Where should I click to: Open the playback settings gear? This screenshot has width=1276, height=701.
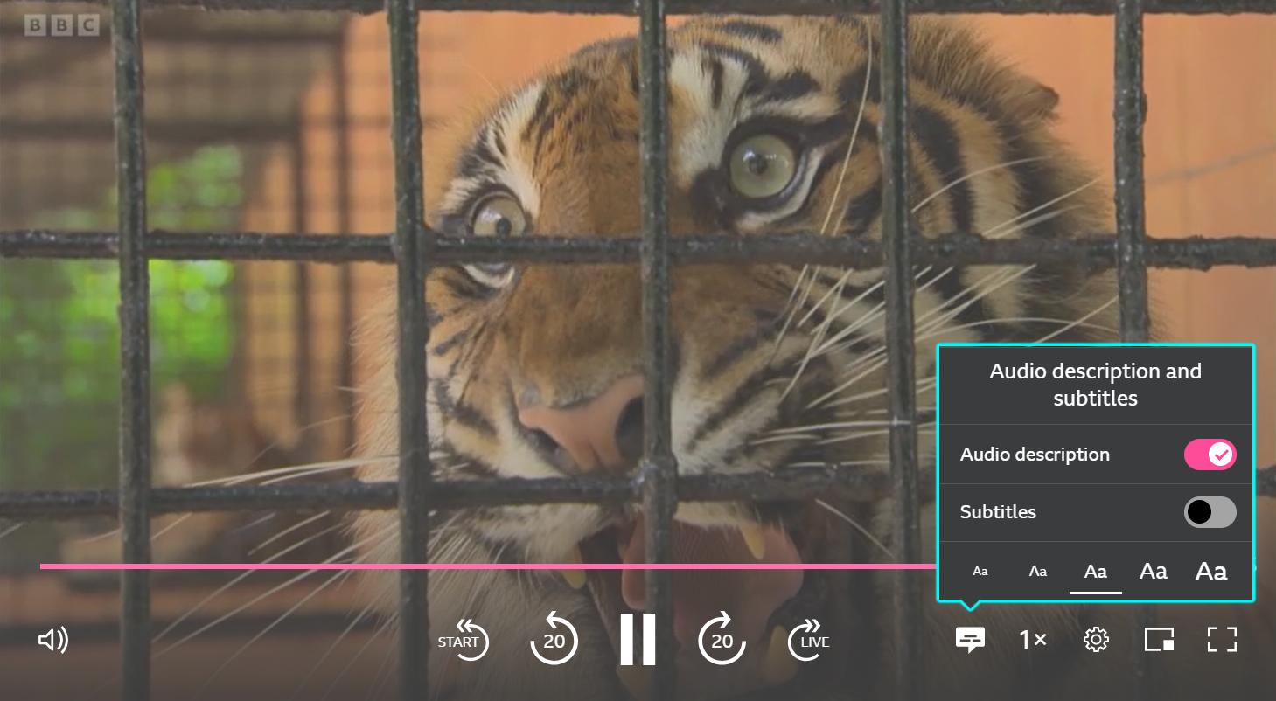[1095, 640]
